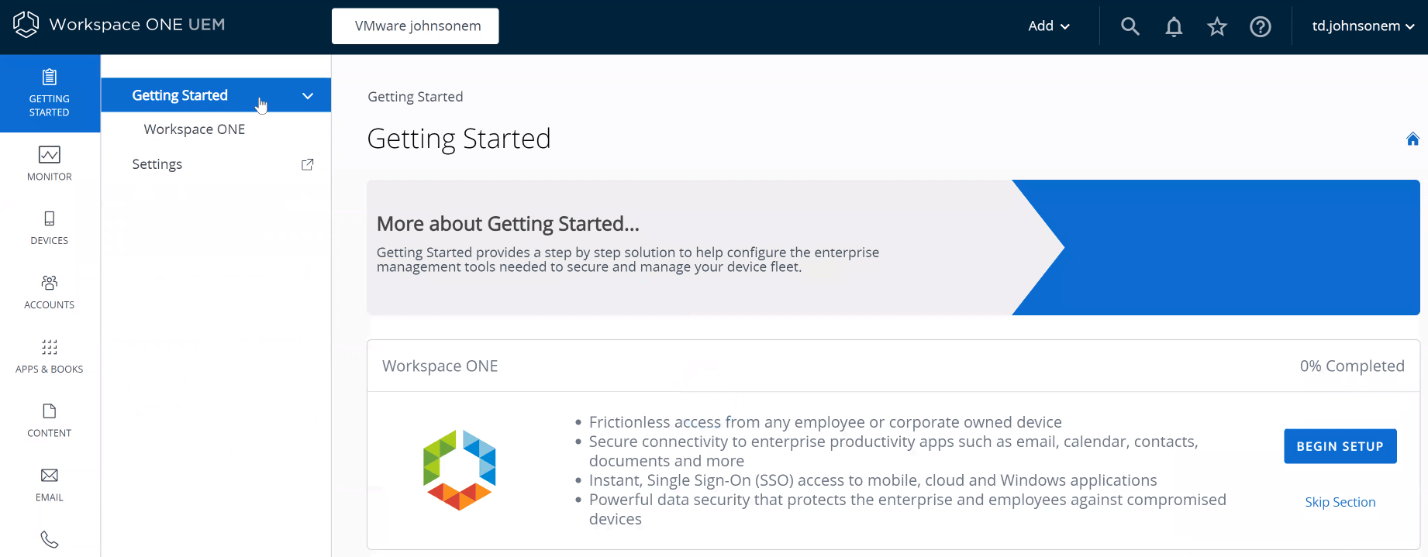1428x557 pixels.
Task: Open the Email section
Action: [x=50, y=485]
